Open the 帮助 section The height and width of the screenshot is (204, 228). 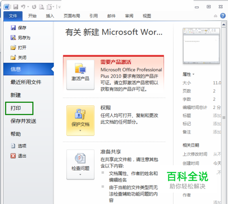click(x=16, y=134)
